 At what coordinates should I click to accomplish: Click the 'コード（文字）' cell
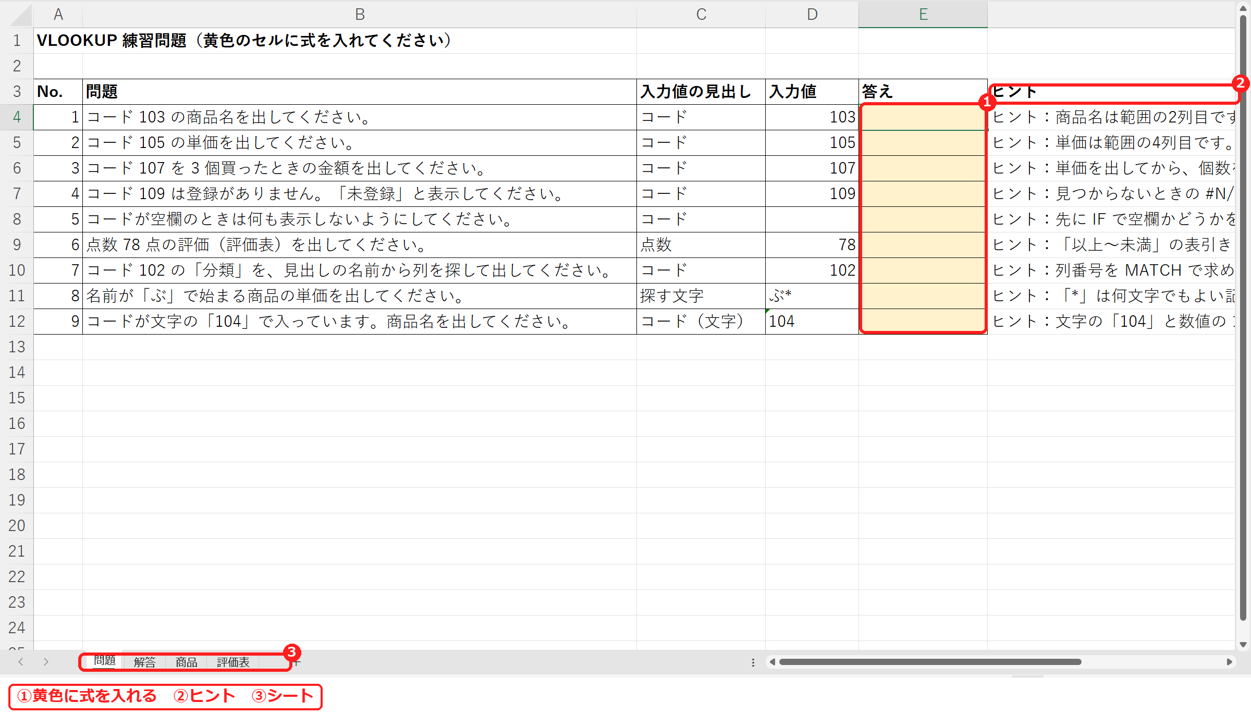(x=701, y=322)
